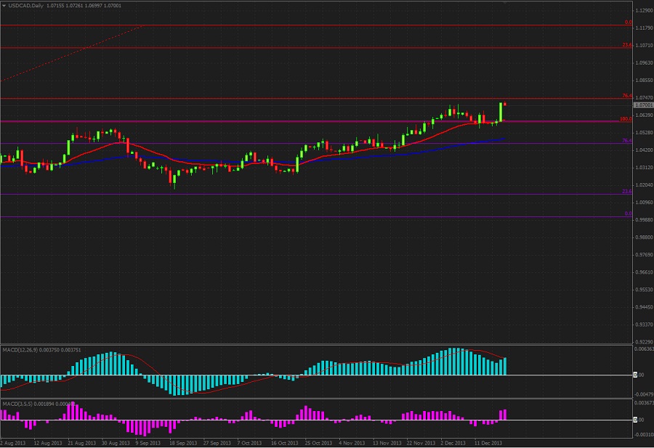Select the red 23.6 Fibonacci level label

coord(626,45)
